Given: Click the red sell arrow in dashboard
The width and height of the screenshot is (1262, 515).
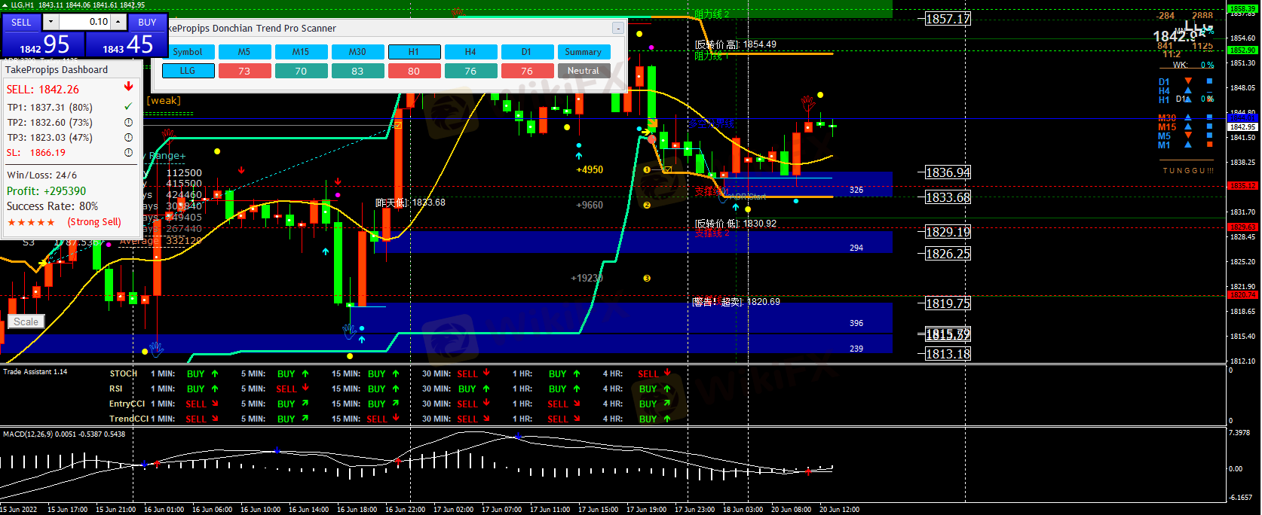Looking at the screenshot, I should click(128, 87).
